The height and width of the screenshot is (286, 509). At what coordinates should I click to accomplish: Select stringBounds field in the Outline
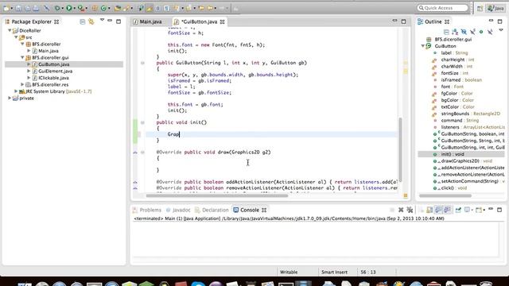pyautogui.click(x=470, y=114)
